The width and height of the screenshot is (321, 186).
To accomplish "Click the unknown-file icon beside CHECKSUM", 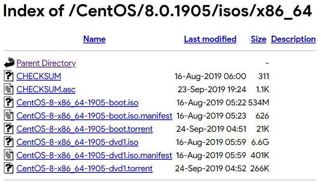I will [9, 76].
